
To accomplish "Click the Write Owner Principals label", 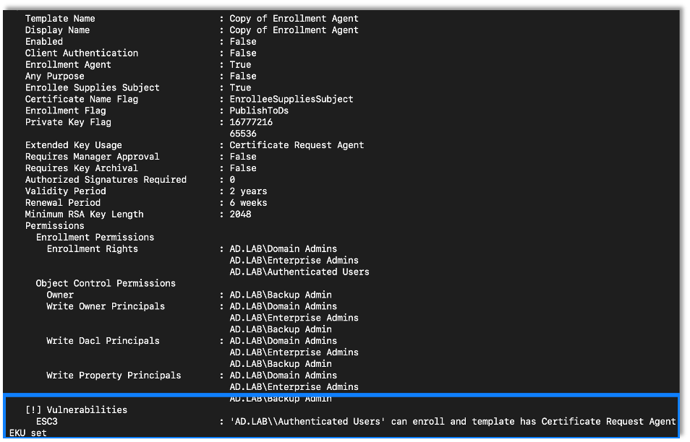I will pos(106,306).
